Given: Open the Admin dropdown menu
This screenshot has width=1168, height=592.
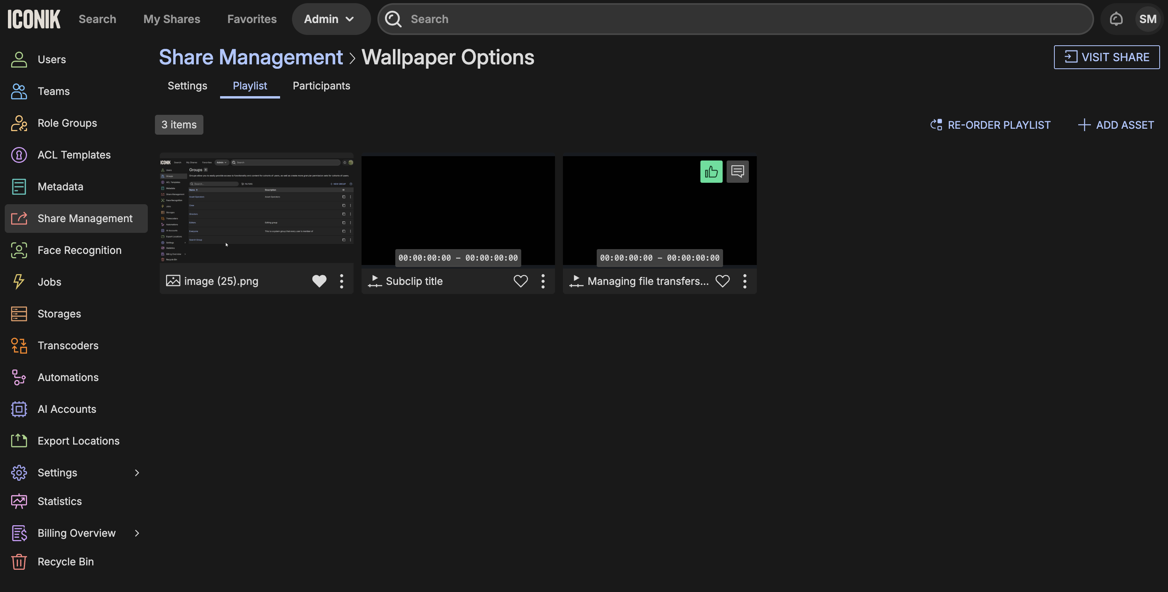Looking at the screenshot, I should point(329,19).
